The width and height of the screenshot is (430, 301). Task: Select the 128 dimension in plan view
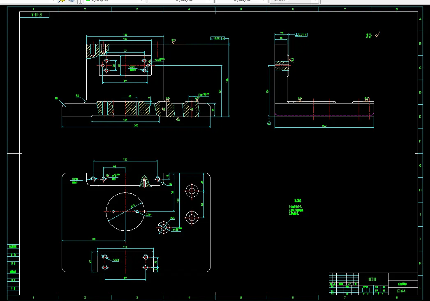93,239
